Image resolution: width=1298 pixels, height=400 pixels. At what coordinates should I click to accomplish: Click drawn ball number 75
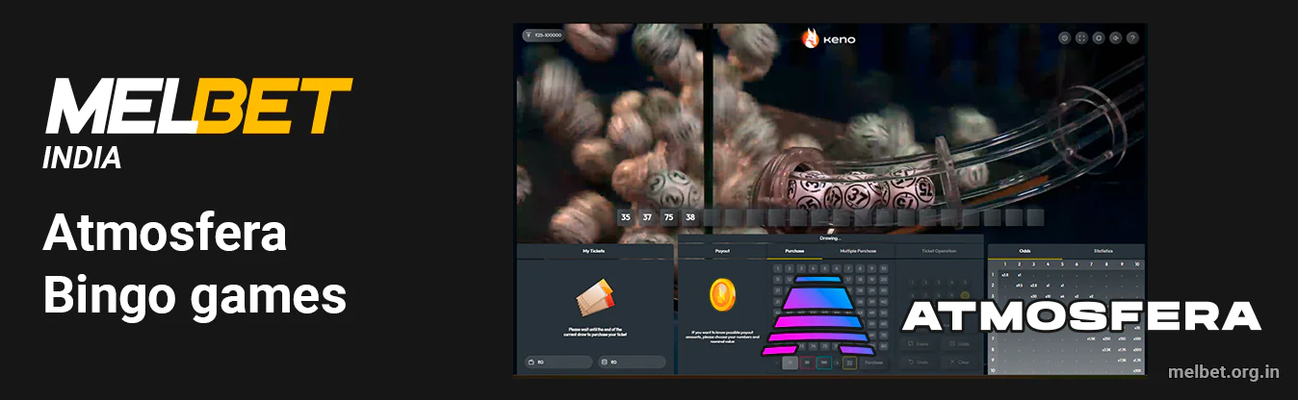[x=668, y=217]
